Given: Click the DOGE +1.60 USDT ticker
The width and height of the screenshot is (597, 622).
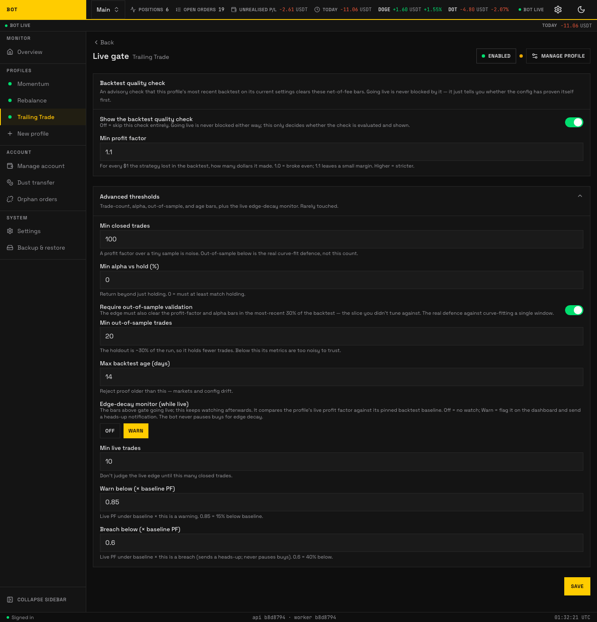Looking at the screenshot, I should coord(410,10).
